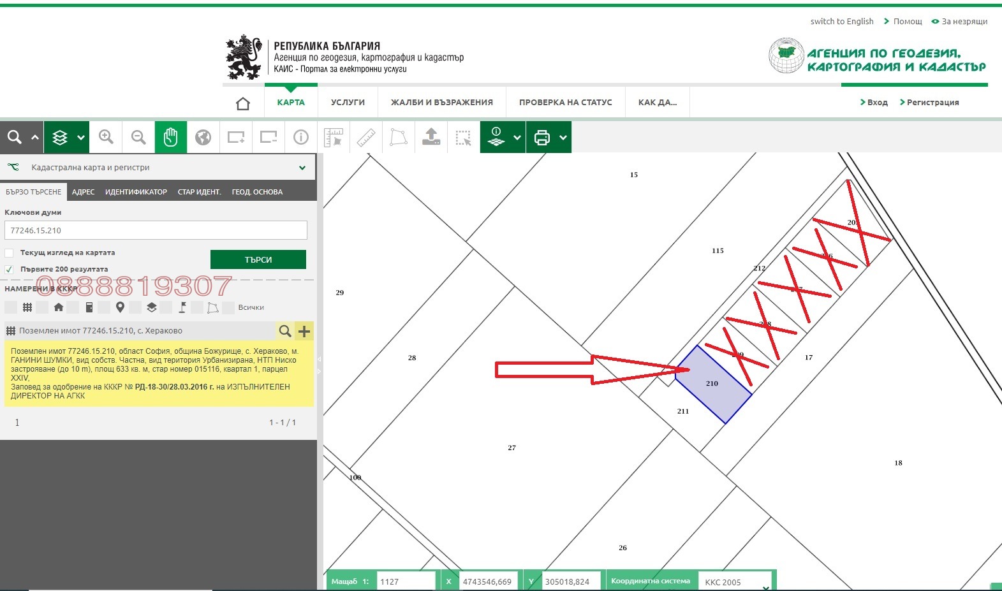The height and width of the screenshot is (591, 1002).
Task: Uncheck 'Първите 200 резултата' checkbox
Action: click(x=10, y=270)
